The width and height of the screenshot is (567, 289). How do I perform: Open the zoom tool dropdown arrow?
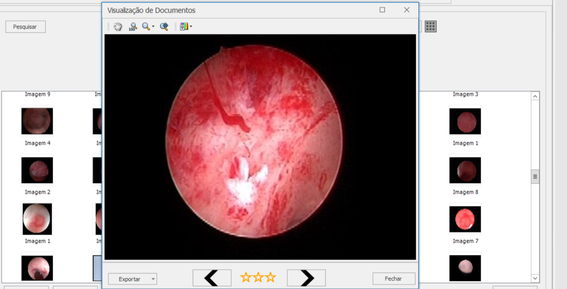[x=153, y=27]
